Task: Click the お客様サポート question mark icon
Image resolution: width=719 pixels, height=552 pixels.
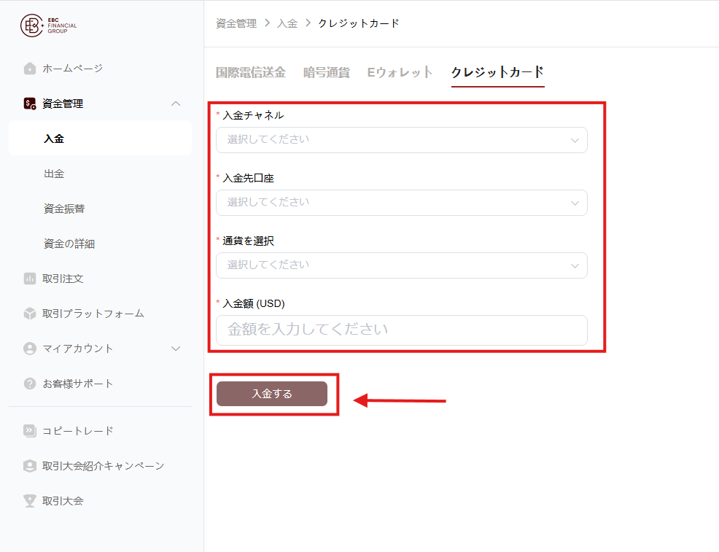Action: 30,384
